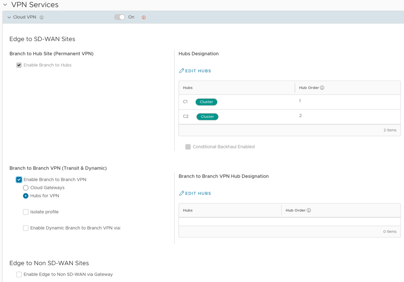The image size is (404, 282).
Task: Click the Cluster badge for hub C2
Action: coord(207,117)
